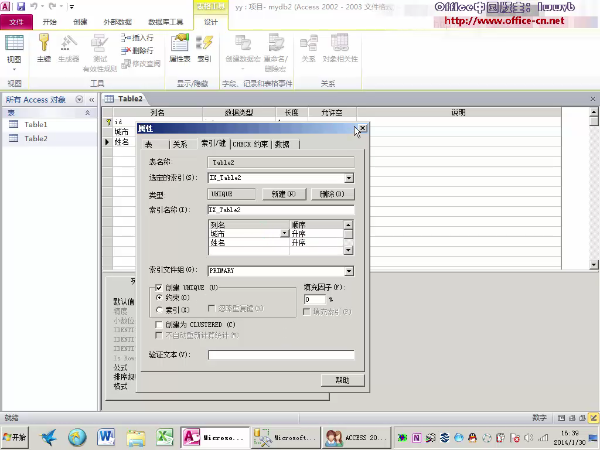Save using the quick access save icon
Screen dimensions: 600x450
click(21, 6)
